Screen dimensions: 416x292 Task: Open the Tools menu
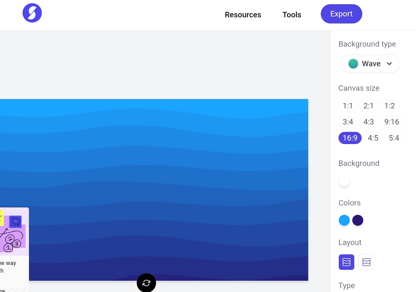(x=291, y=15)
